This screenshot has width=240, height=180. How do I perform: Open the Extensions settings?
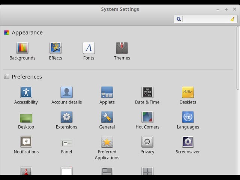pos(66,120)
